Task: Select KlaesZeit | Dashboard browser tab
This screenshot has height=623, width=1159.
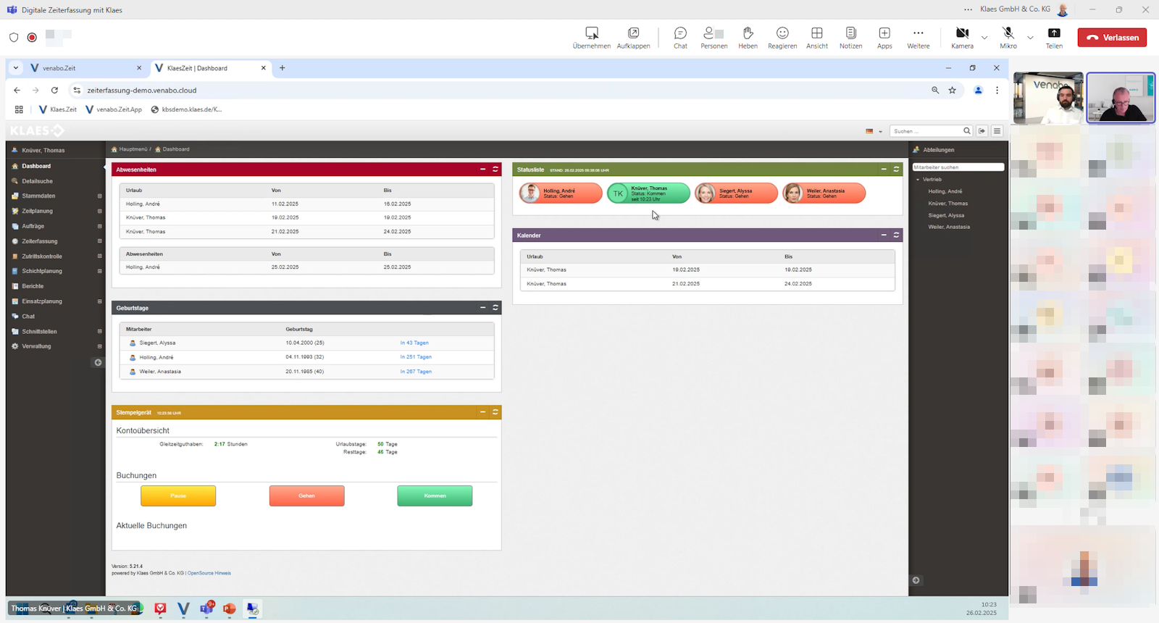Action: point(211,68)
